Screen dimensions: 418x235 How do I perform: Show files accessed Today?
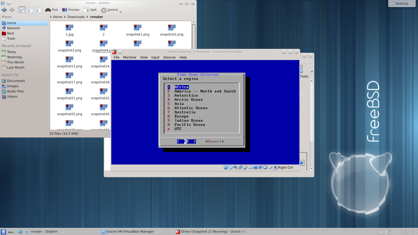(24, 52)
